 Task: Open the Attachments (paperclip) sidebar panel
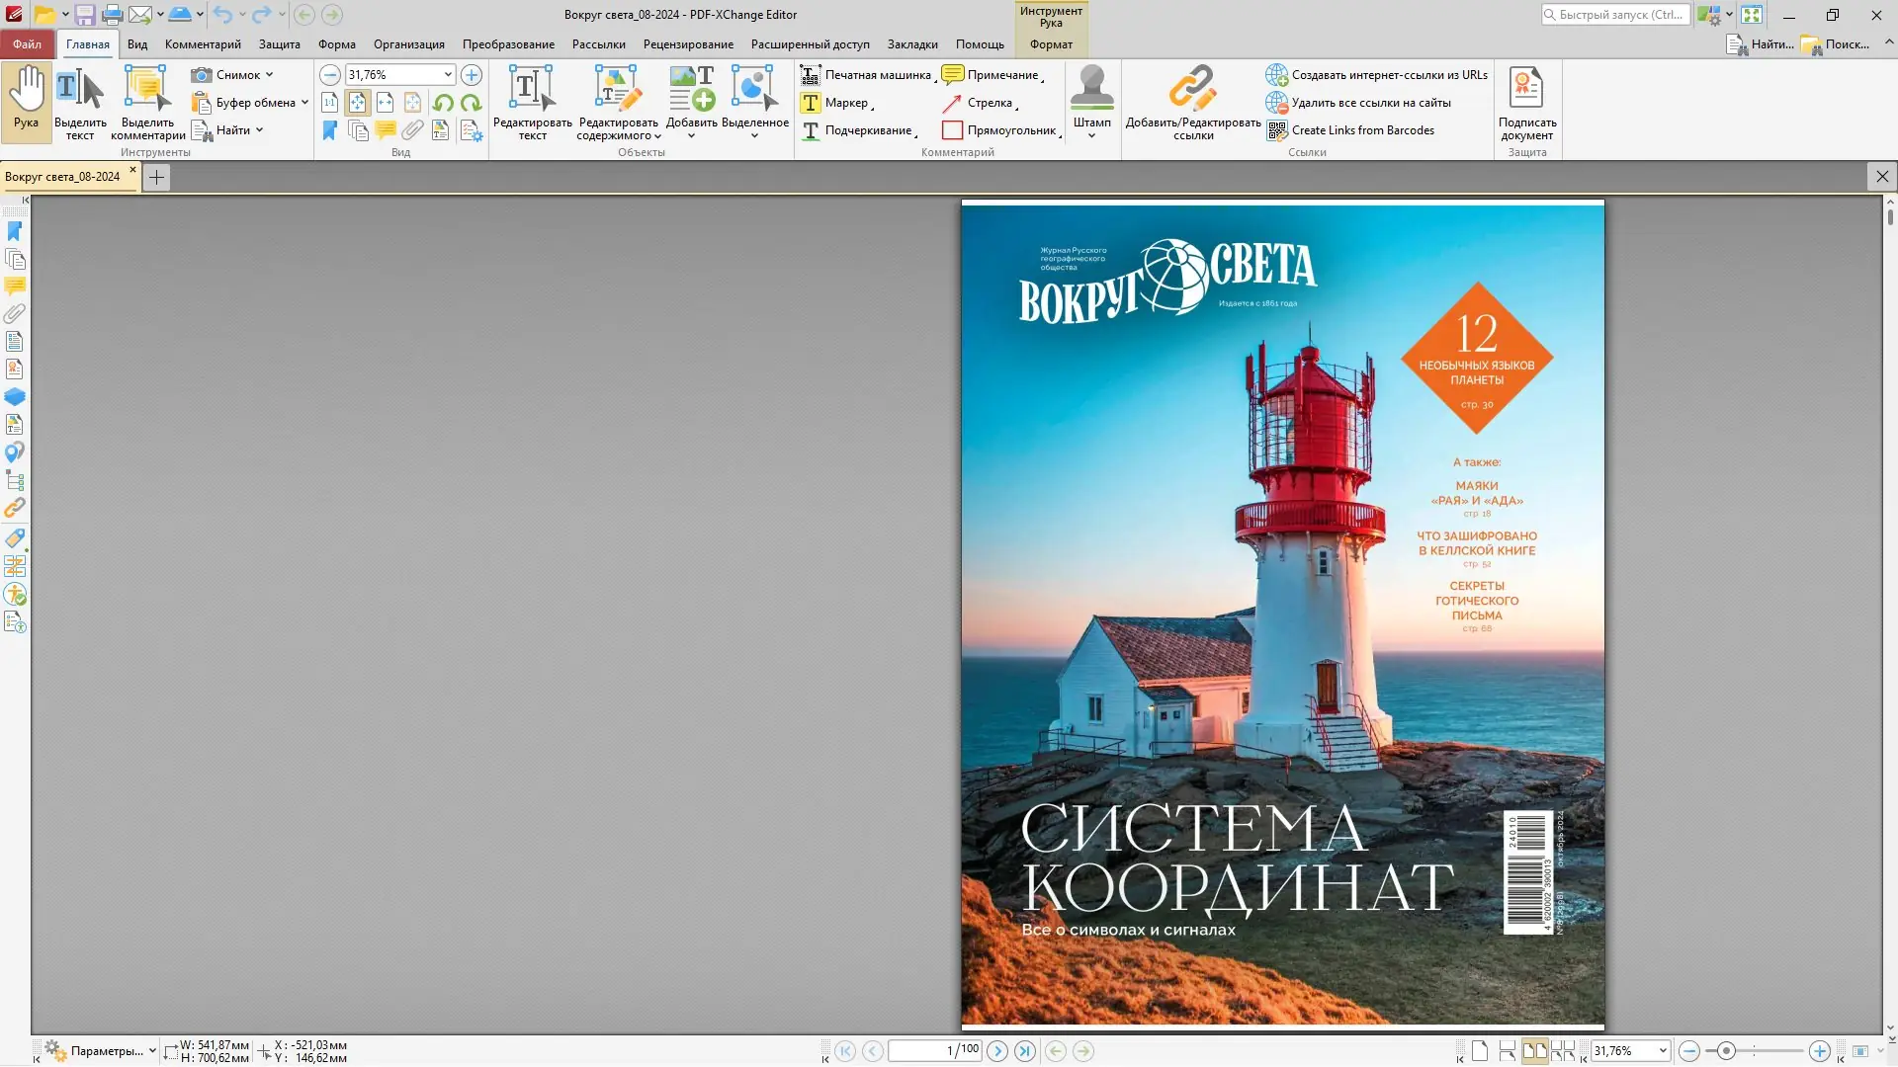(15, 313)
